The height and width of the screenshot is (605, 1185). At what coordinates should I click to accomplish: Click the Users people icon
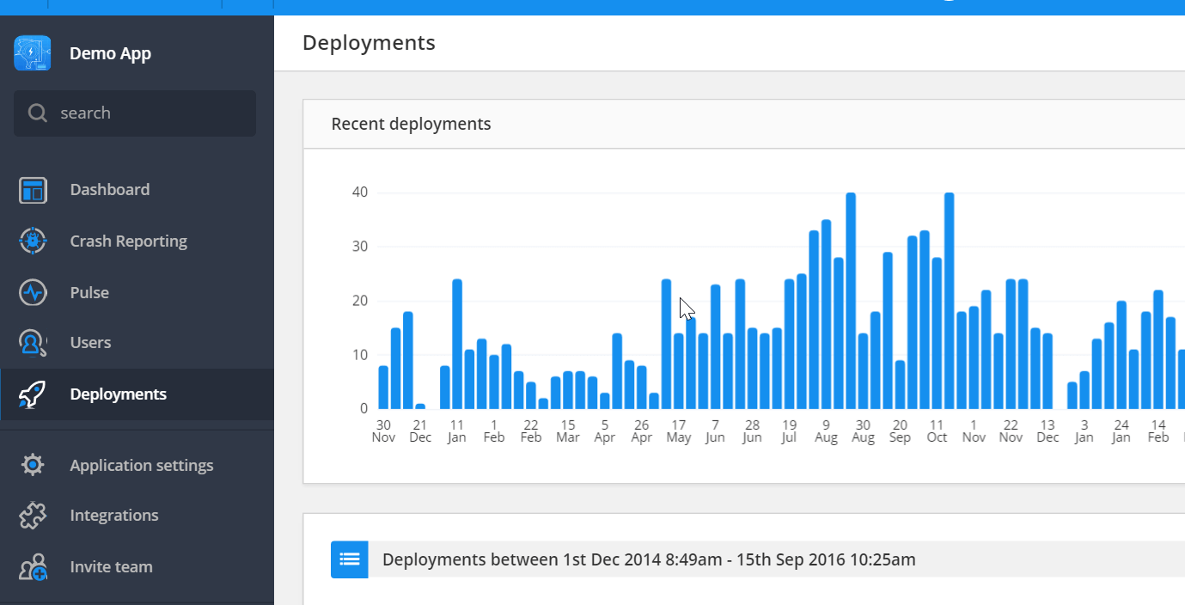pyautogui.click(x=32, y=342)
